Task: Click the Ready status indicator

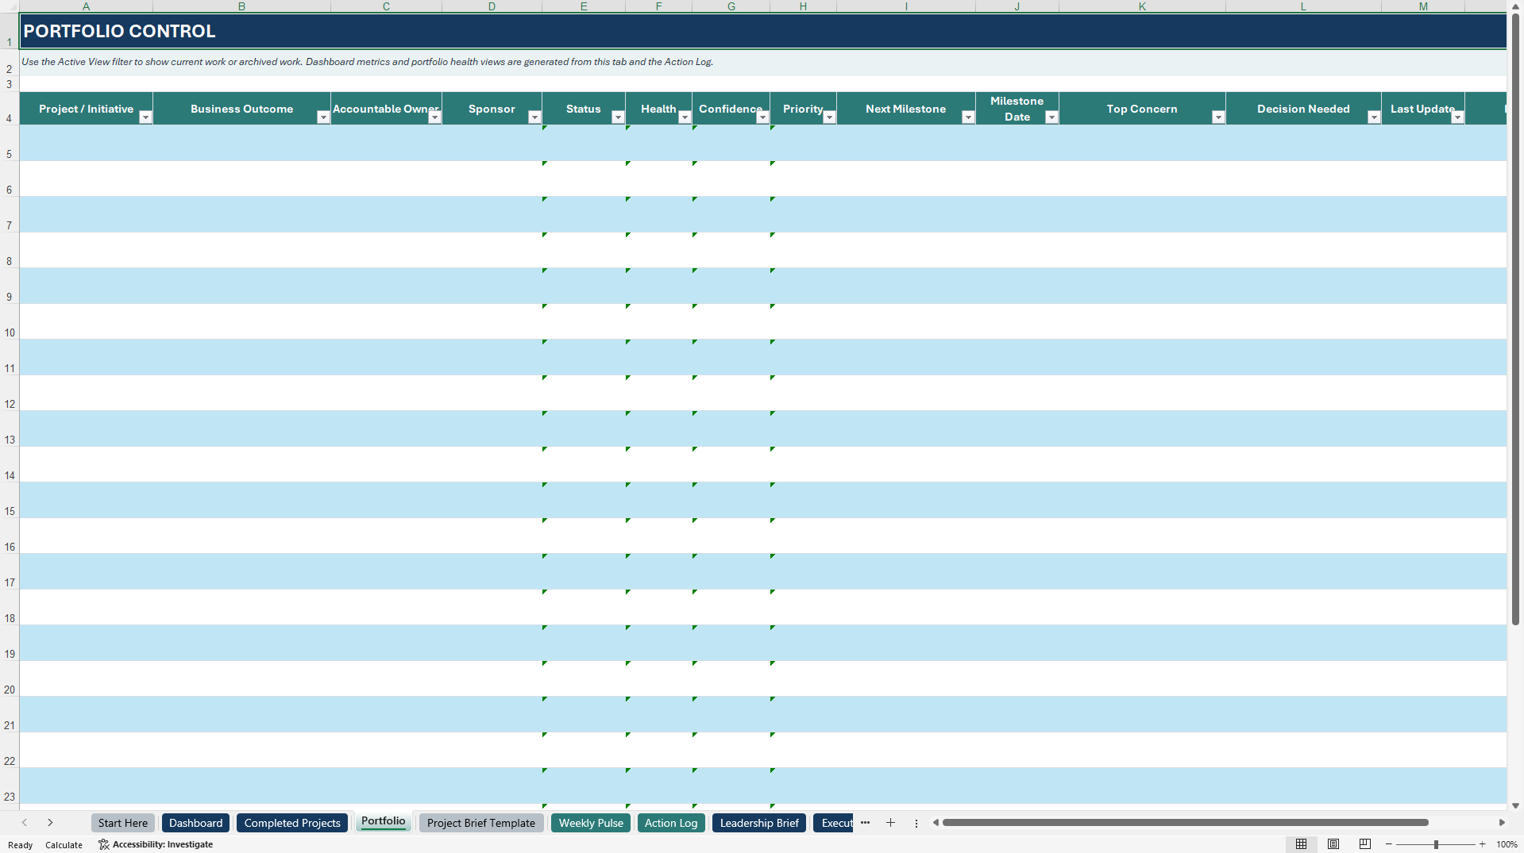Action: click(x=21, y=845)
